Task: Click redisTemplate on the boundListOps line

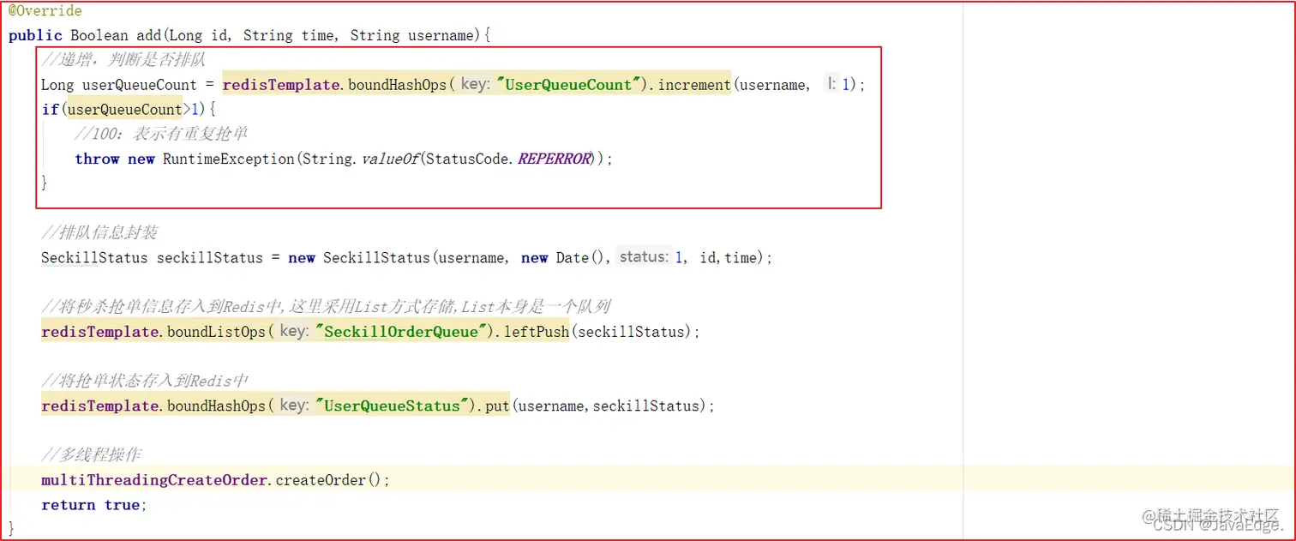Action: coord(99,332)
